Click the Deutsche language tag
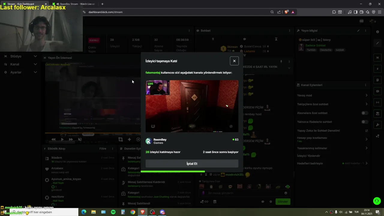This screenshot has width=384, height=216. (325, 50)
